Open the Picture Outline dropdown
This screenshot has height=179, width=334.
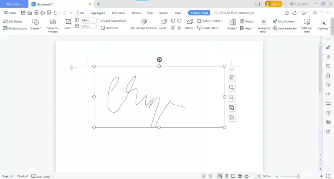210,21
